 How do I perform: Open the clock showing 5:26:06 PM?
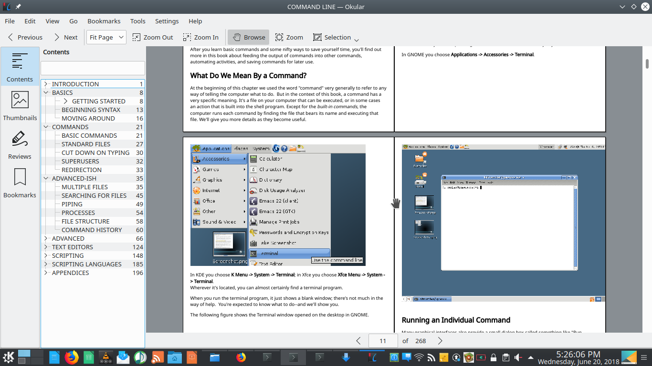tap(578, 357)
